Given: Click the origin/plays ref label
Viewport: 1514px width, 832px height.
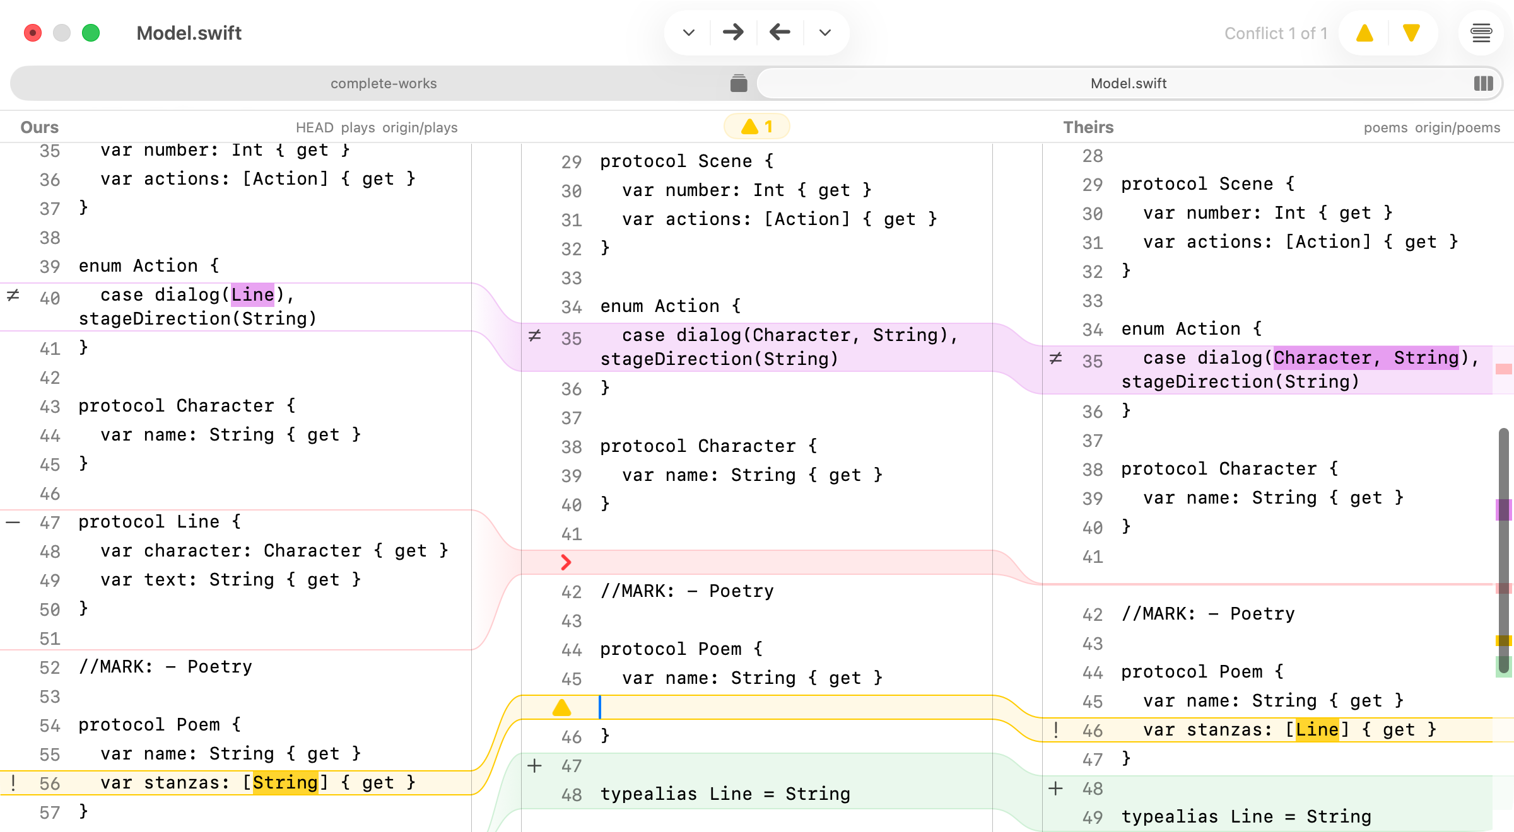Looking at the screenshot, I should pyautogui.click(x=420, y=128).
